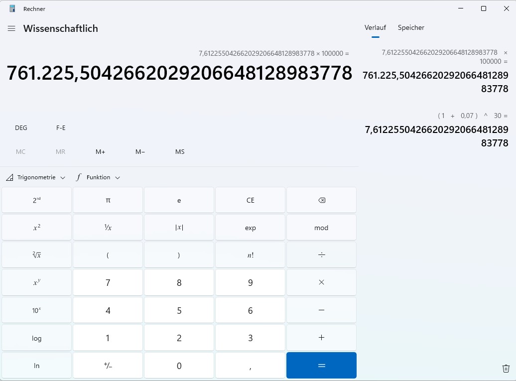Select the Verlauf tab
Viewport: 516px width, 381px height.
coord(375,28)
